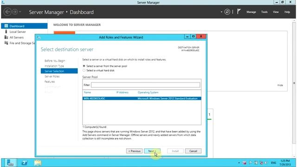Sort server pool by Name column
This screenshot has width=297, height=167.
coord(87,92)
